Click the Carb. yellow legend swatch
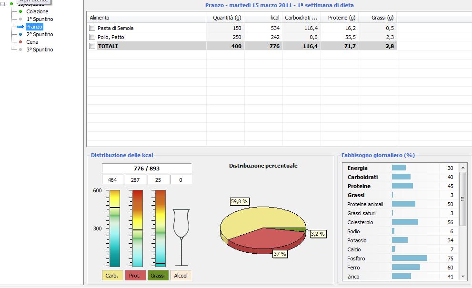 click(x=112, y=275)
